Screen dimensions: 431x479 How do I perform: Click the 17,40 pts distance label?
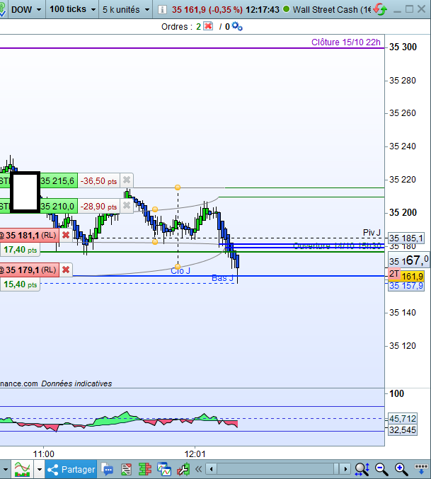[x=20, y=250]
